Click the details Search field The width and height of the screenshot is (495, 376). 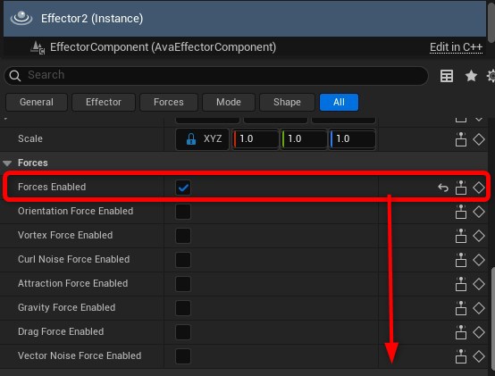[x=216, y=76]
